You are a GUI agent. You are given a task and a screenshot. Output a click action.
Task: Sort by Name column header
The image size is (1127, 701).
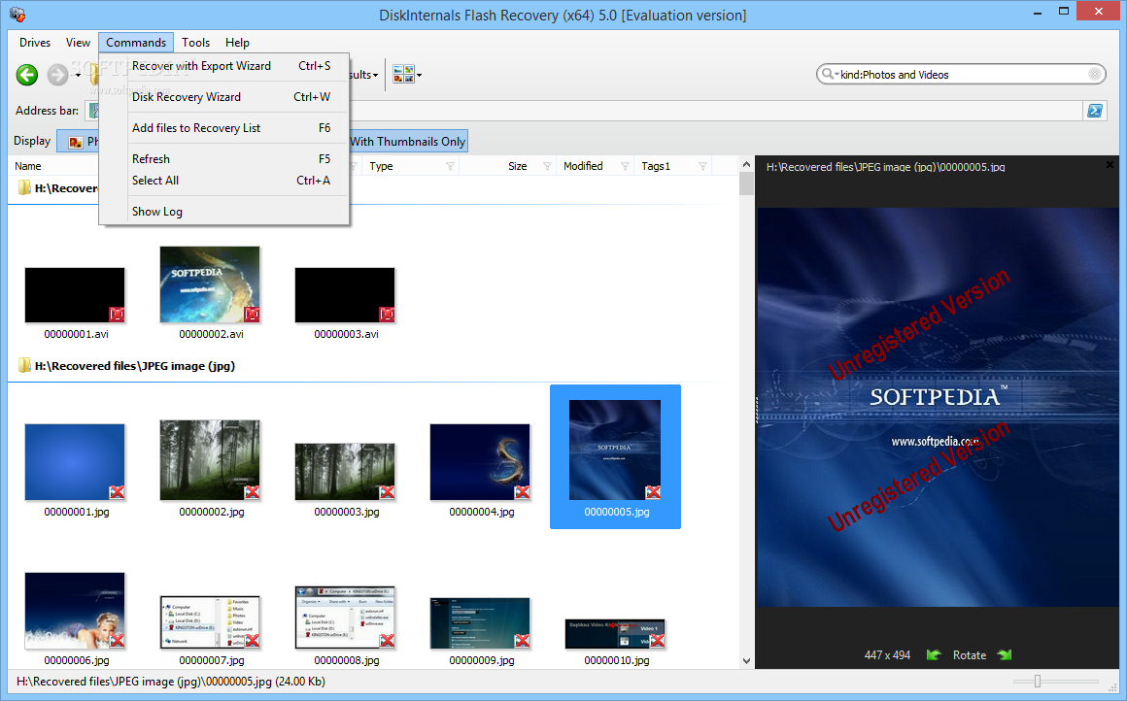point(28,166)
